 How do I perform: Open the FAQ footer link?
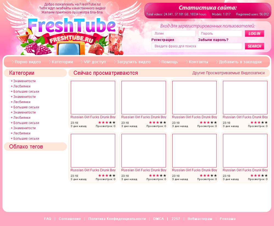[48, 219]
